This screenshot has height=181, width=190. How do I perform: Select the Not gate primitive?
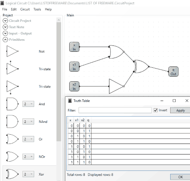tap(12, 51)
